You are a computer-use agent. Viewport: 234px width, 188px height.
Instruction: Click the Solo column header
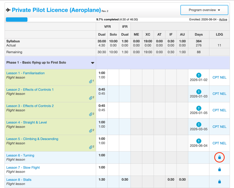[x=113, y=34]
